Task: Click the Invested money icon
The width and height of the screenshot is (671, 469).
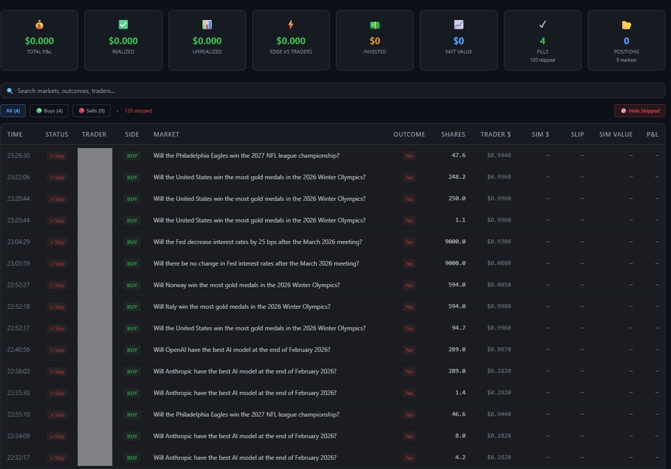Action: tap(375, 24)
